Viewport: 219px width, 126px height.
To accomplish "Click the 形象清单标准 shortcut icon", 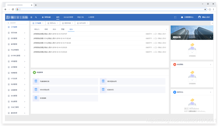I will coord(36,81).
